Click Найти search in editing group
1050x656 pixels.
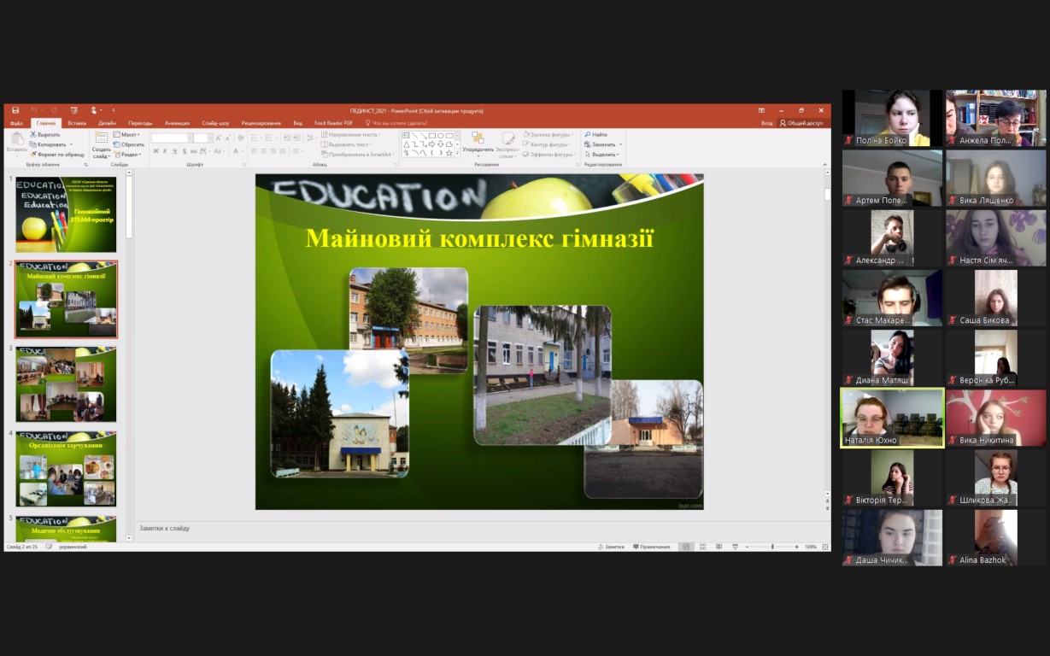point(596,135)
